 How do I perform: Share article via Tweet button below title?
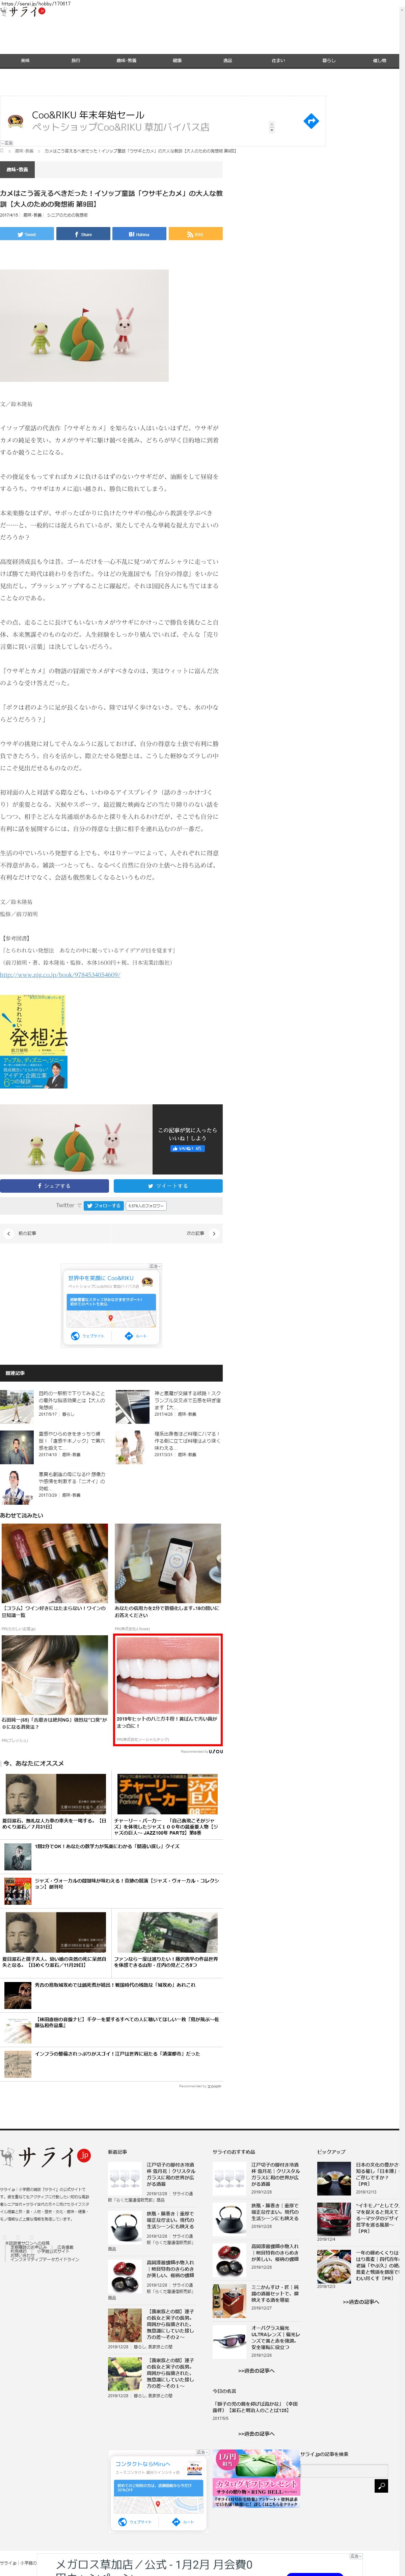click(26, 234)
